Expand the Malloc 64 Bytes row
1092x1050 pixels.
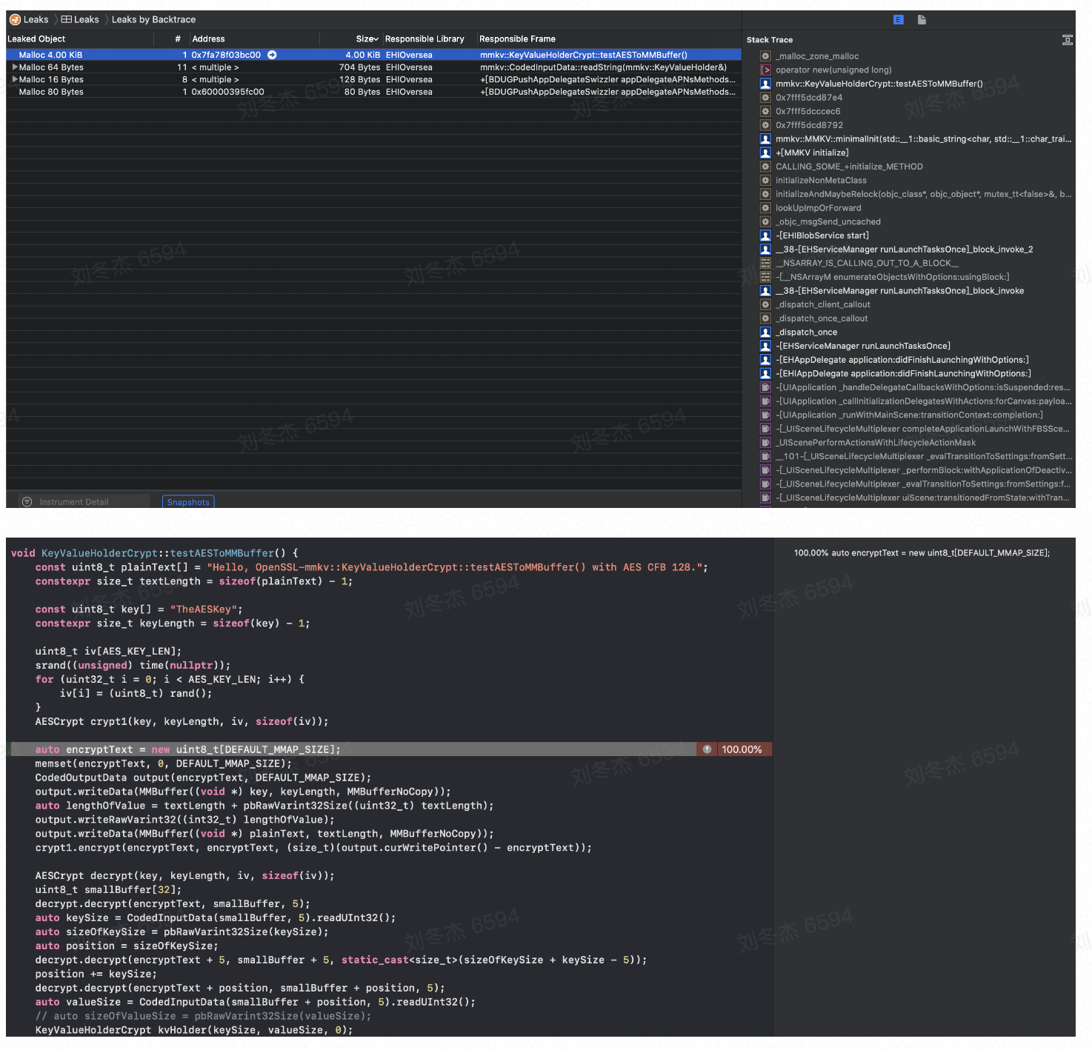tap(15, 67)
